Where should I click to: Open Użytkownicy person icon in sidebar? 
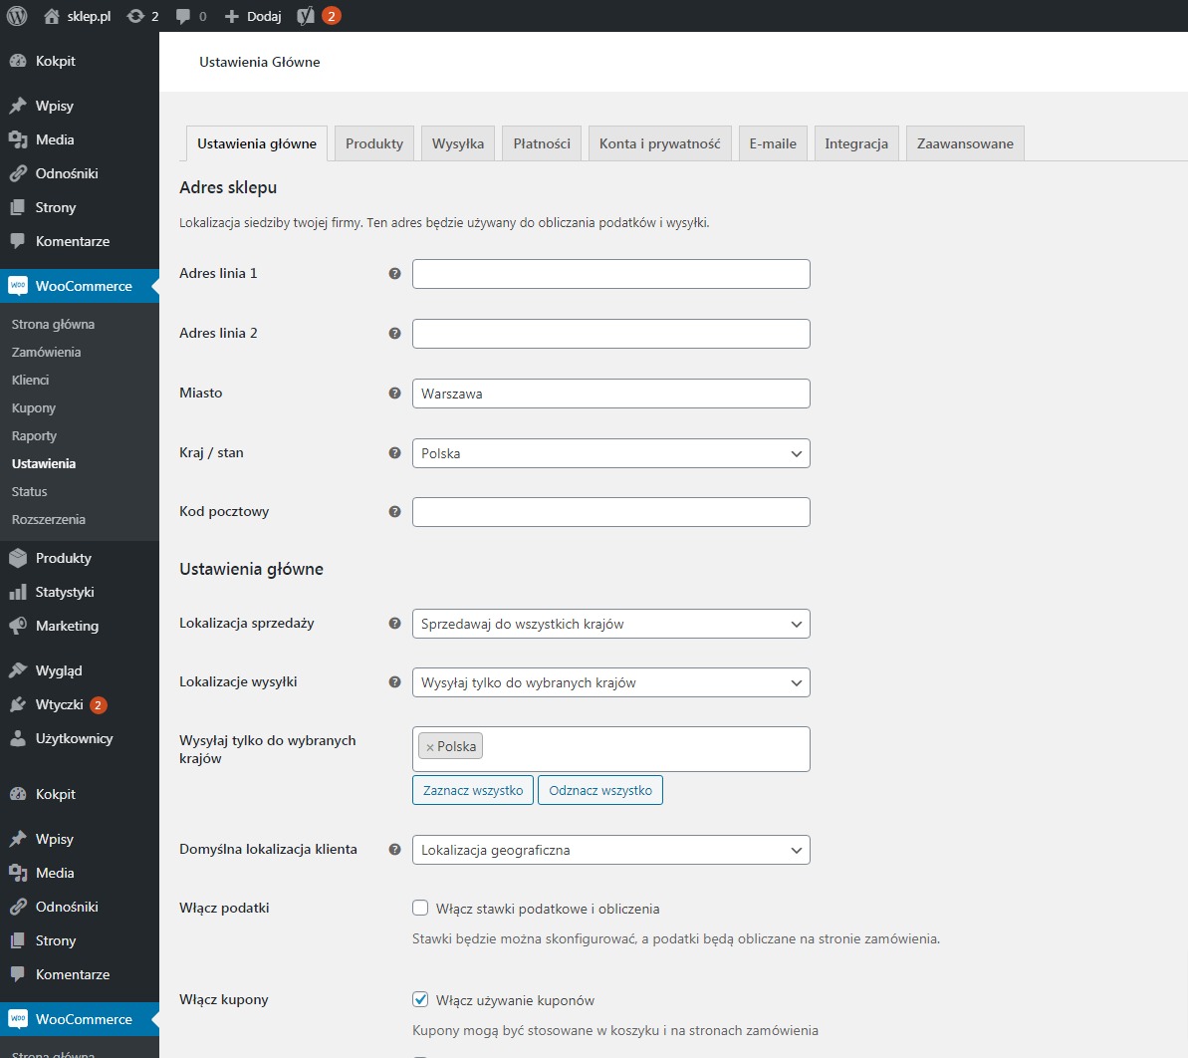[17, 739]
